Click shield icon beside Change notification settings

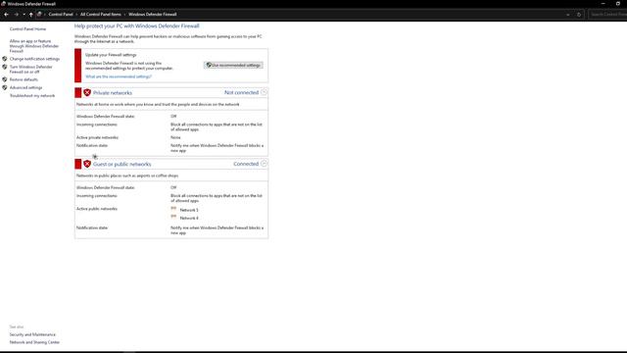point(5,59)
